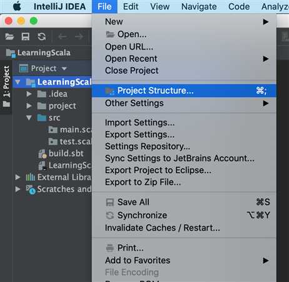
Task: Collapse the src folder
Action: point(29,118)
